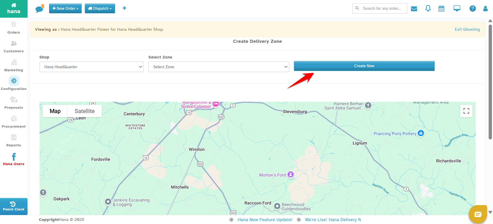Switch to Map view tab
This screenshot has height=224, width=493.
tap(55, 111)
